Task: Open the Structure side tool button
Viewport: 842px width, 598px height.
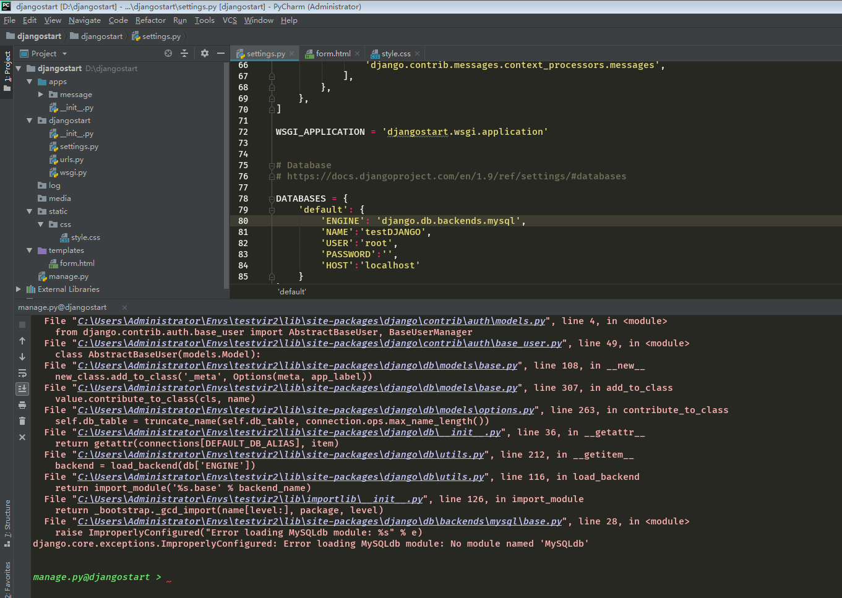Action: [7, 523]
